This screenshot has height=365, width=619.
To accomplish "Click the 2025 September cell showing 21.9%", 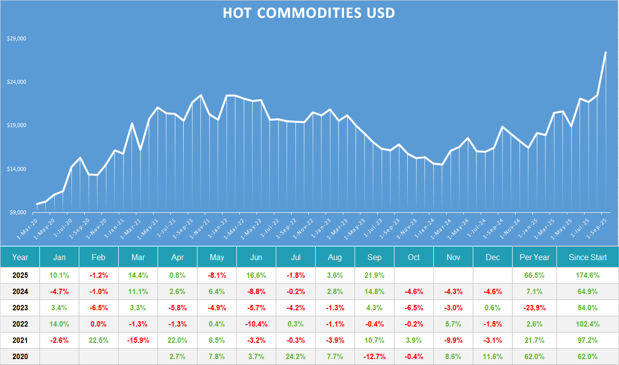I will [374, 275].
